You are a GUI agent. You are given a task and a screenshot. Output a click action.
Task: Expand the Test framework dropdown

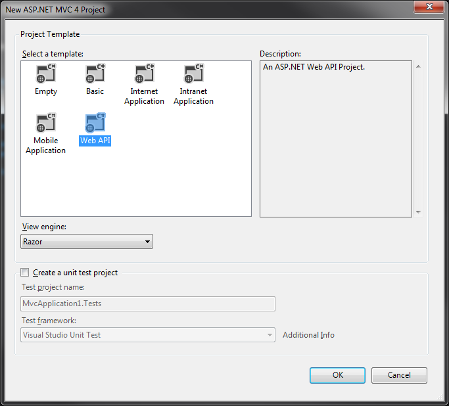pyautogui.click(x=148, y=335)
